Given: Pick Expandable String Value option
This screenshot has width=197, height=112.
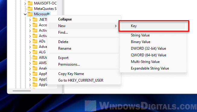Looking at the screenshot, I should 150,68.
